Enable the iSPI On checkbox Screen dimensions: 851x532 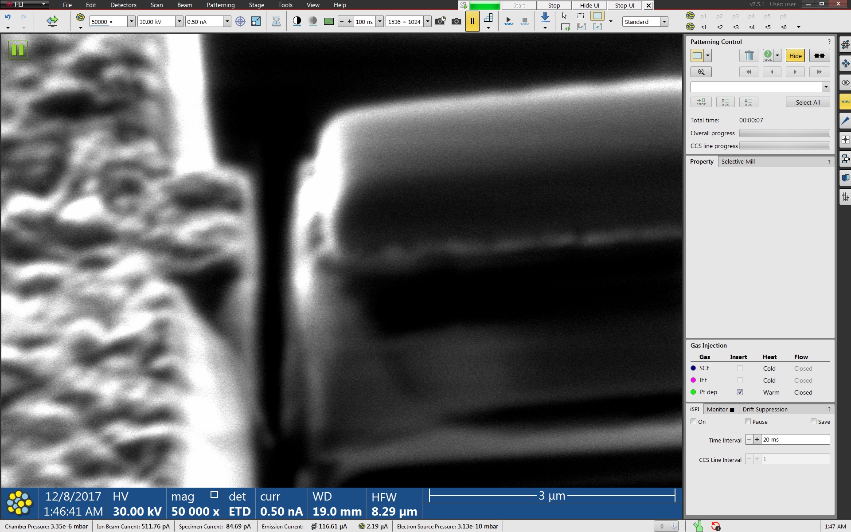point(694,422)
